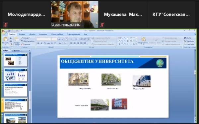
Task: Pick the oval shape from the gallery
Action: pyautogui.click(x=131, y=38)
